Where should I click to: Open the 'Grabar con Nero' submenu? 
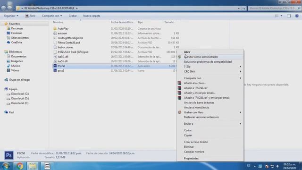point(210,112)
